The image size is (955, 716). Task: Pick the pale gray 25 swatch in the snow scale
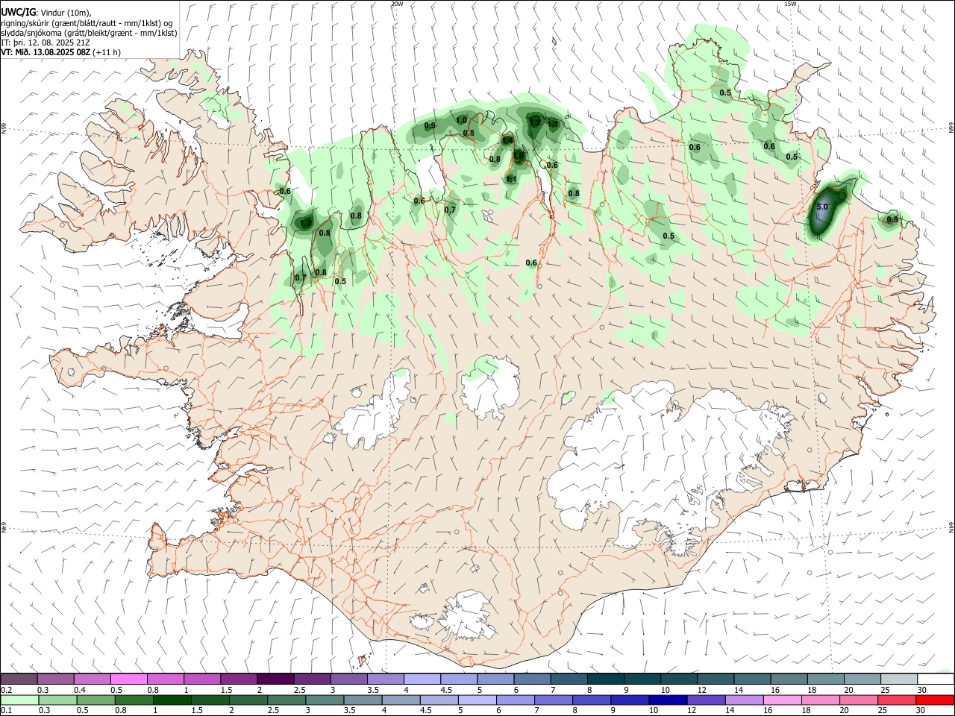[x=900, y=679]
